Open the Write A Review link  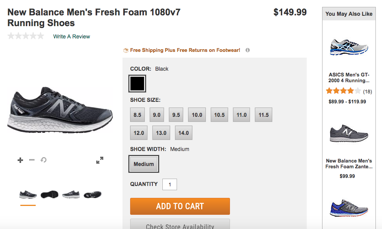coord(72,37)
